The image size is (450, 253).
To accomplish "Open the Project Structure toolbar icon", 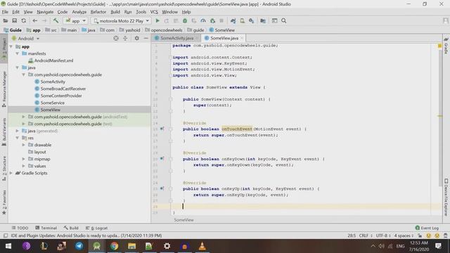I will pos(262,20).
